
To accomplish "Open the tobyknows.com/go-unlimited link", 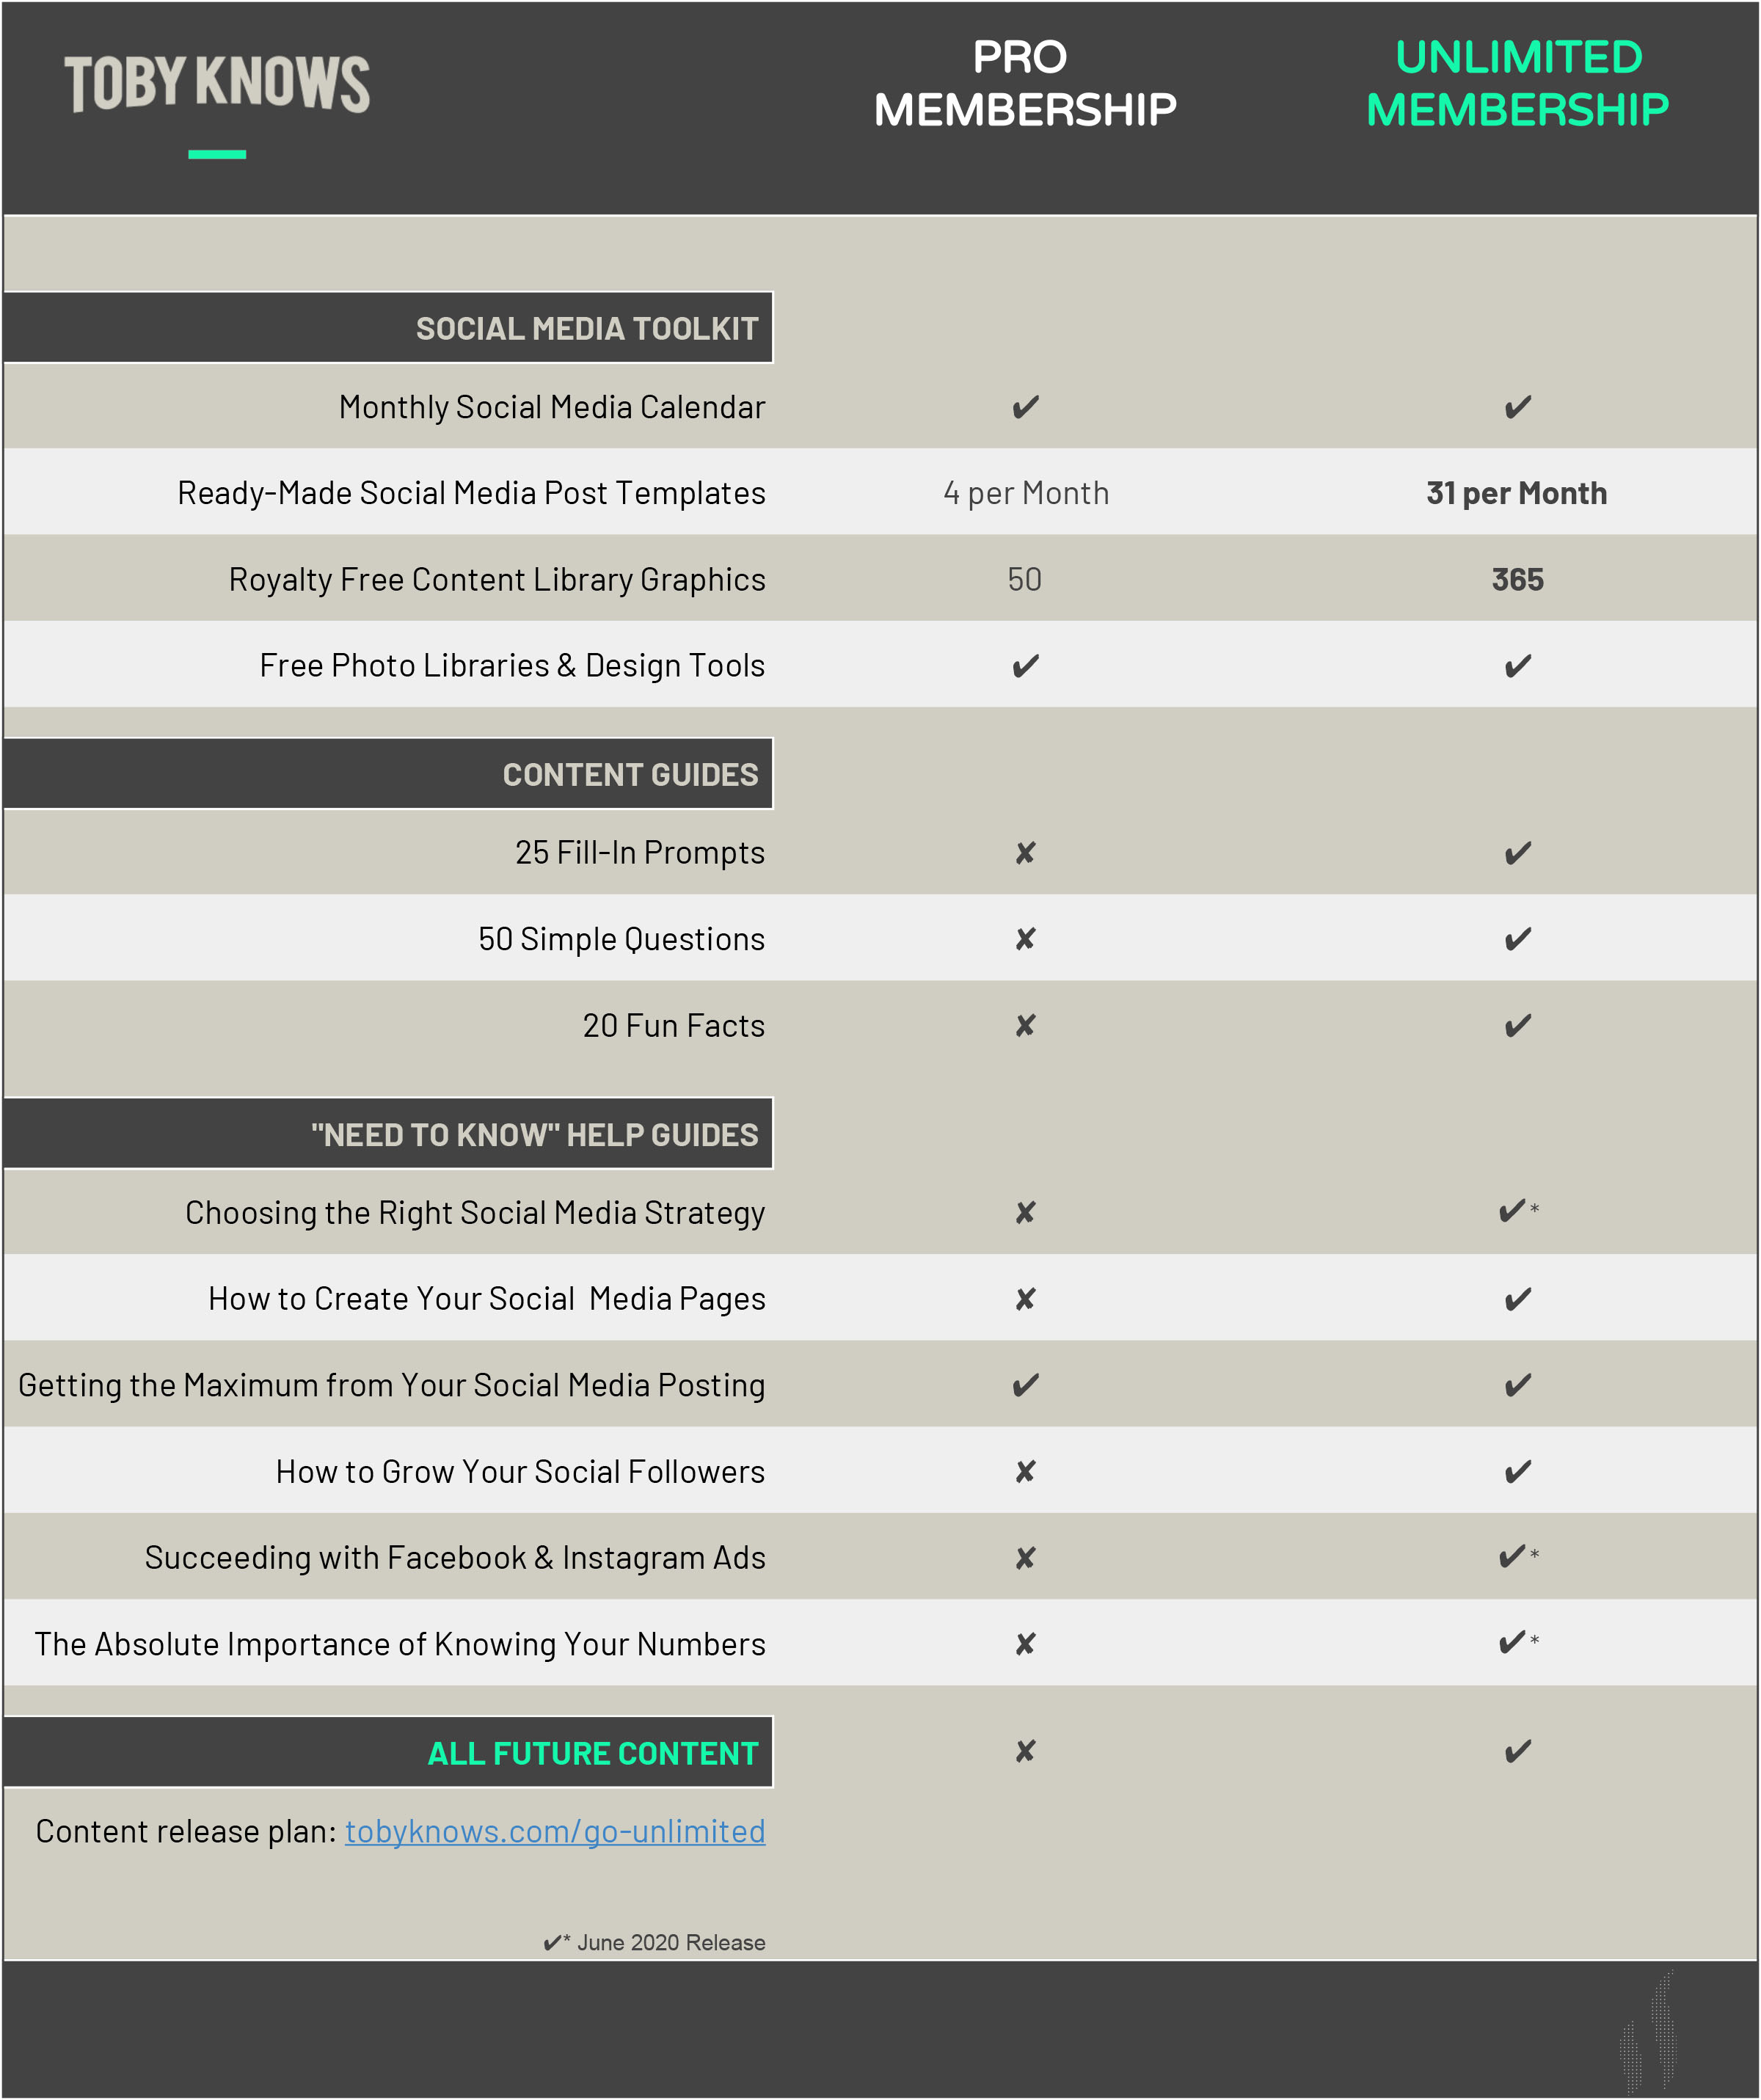I will pos(555,1831).
